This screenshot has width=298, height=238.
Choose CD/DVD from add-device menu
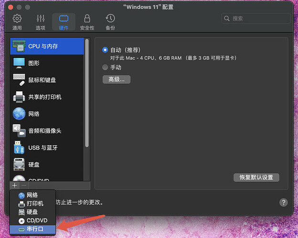point(32,220)
